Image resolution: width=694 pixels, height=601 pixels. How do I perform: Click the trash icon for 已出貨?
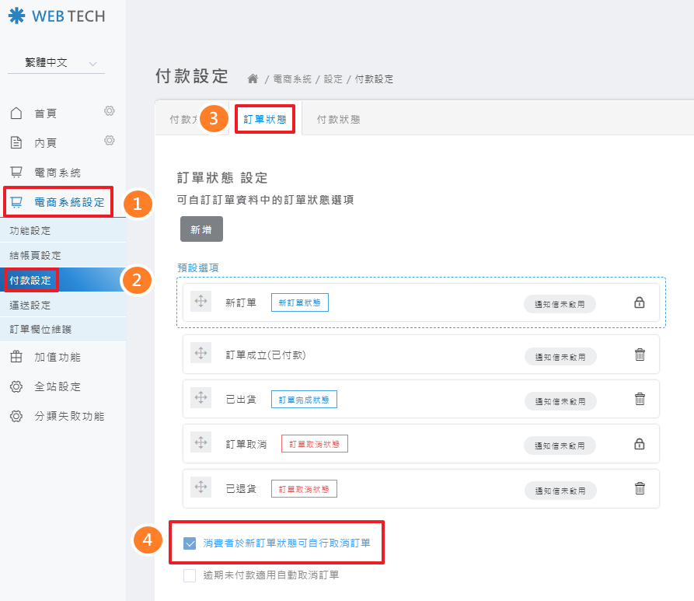640,399
